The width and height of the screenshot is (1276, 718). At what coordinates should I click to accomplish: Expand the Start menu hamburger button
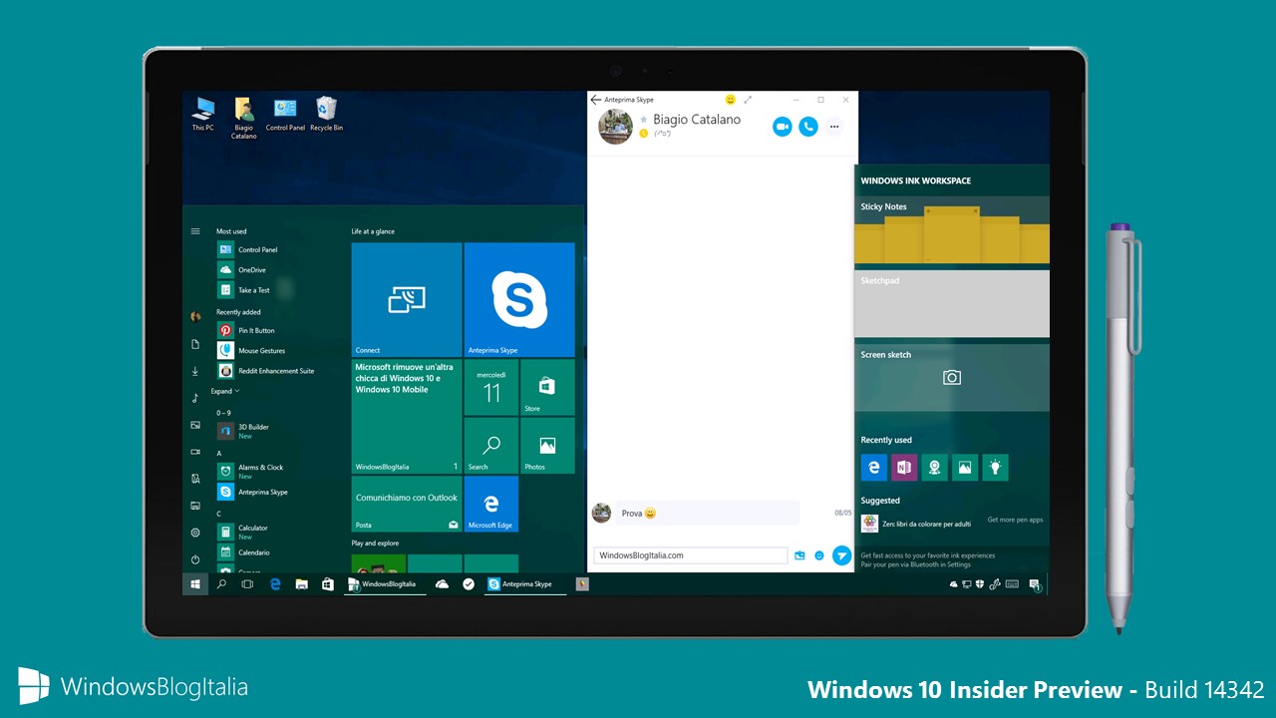[x=195, y=231]
